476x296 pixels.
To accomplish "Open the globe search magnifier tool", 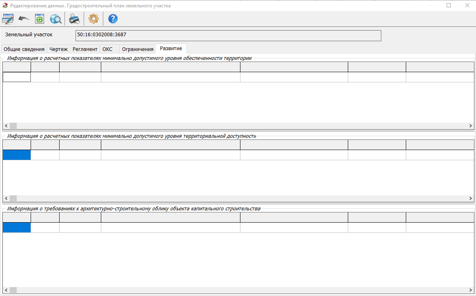I will pyautogui.click(x=56, y=19).
